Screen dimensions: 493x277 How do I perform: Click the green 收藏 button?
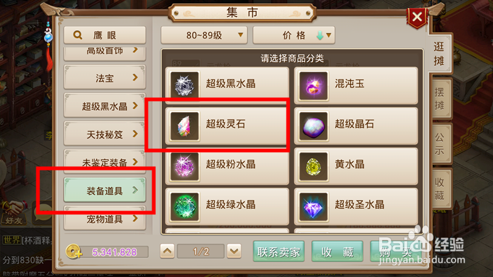click(337, 252)
